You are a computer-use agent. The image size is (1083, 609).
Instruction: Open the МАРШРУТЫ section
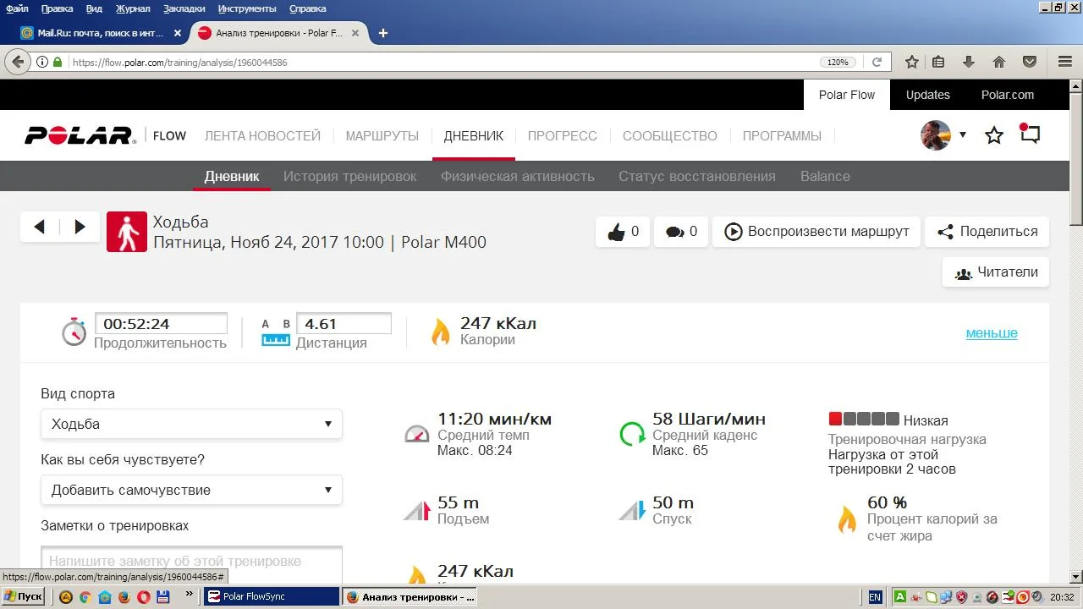(382, 135)
